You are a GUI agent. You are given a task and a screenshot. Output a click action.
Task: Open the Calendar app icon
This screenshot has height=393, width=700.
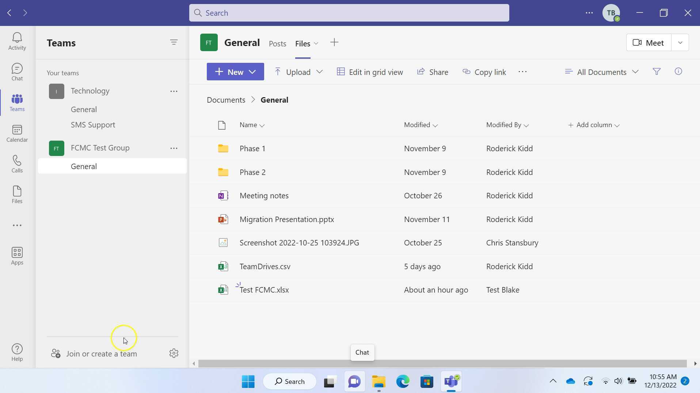pyautogui.click(x=17, y=133)
